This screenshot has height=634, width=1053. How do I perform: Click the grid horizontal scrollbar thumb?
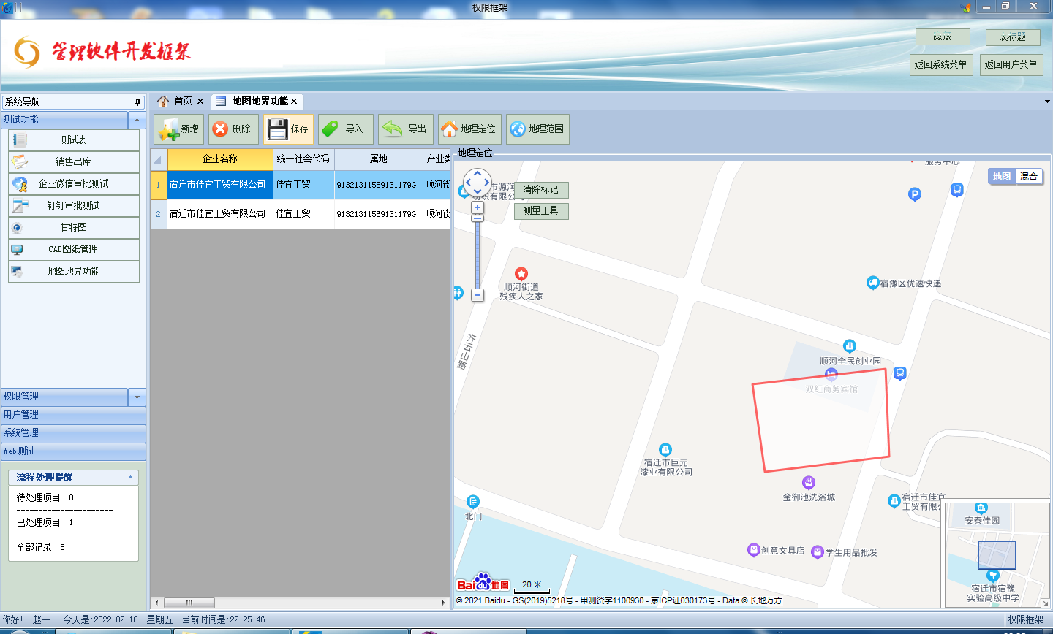189,603
